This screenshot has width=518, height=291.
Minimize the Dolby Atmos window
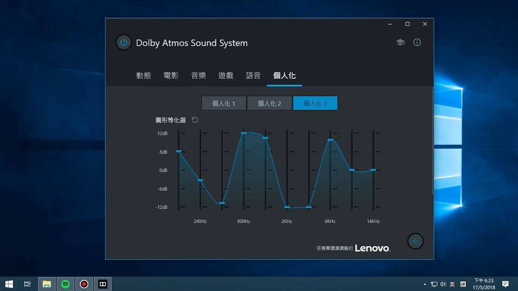pos(390,24)
